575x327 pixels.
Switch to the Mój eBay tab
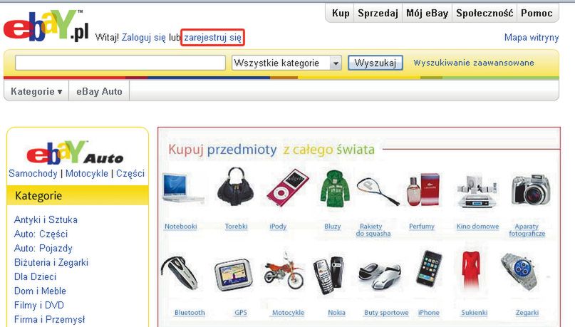(428, 14)
